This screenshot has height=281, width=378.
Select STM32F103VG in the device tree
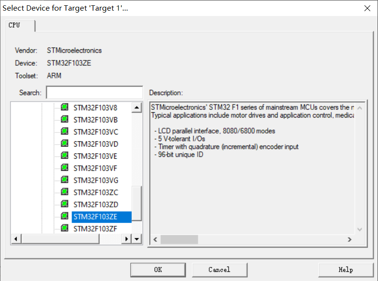coord(96,180)
